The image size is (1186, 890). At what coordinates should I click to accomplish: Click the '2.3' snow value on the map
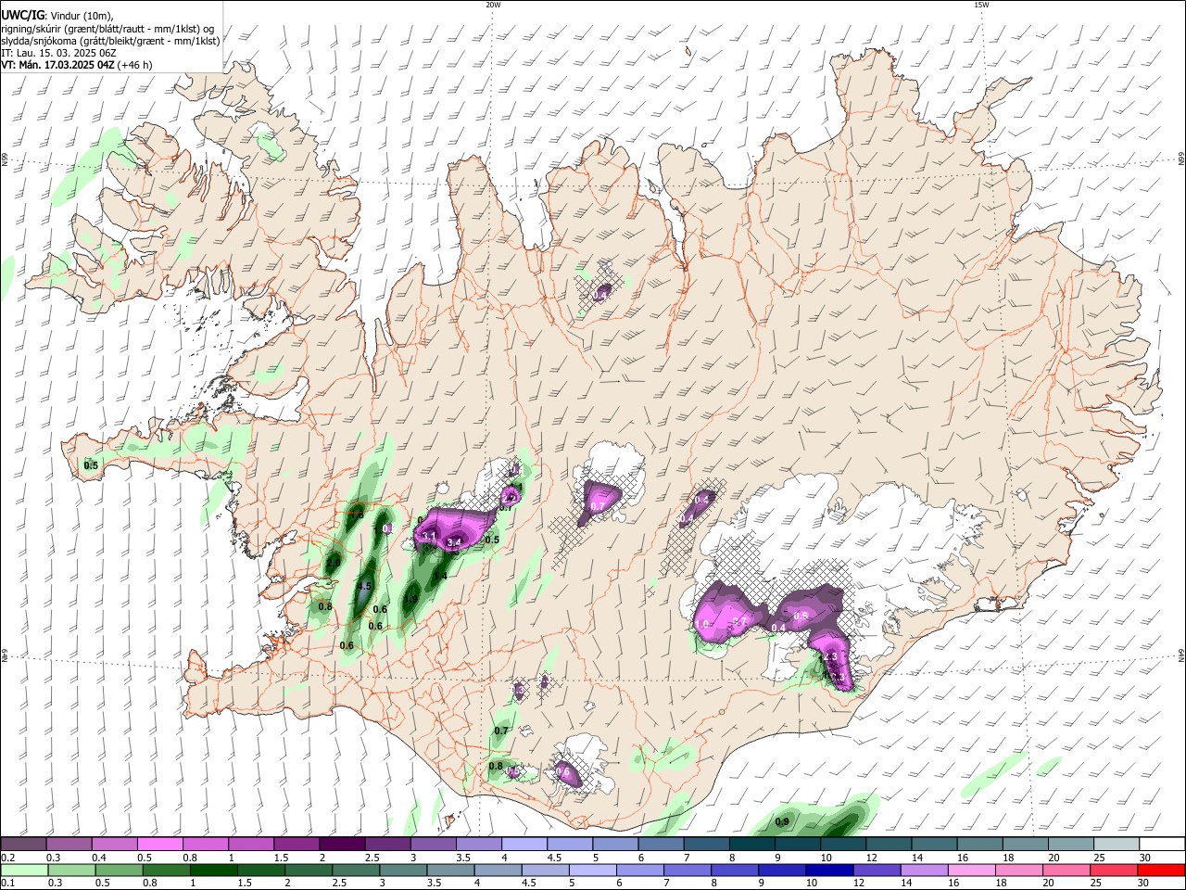pos(830,657)
